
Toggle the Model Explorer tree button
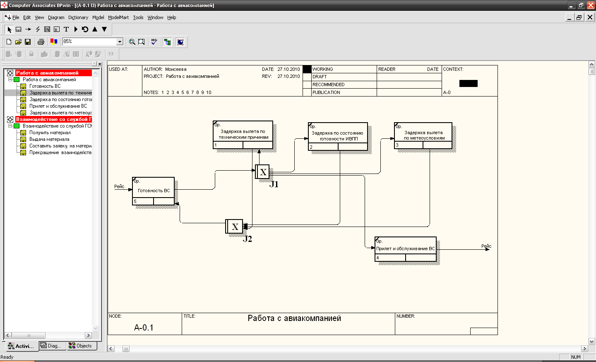click(x=167, y=42)
